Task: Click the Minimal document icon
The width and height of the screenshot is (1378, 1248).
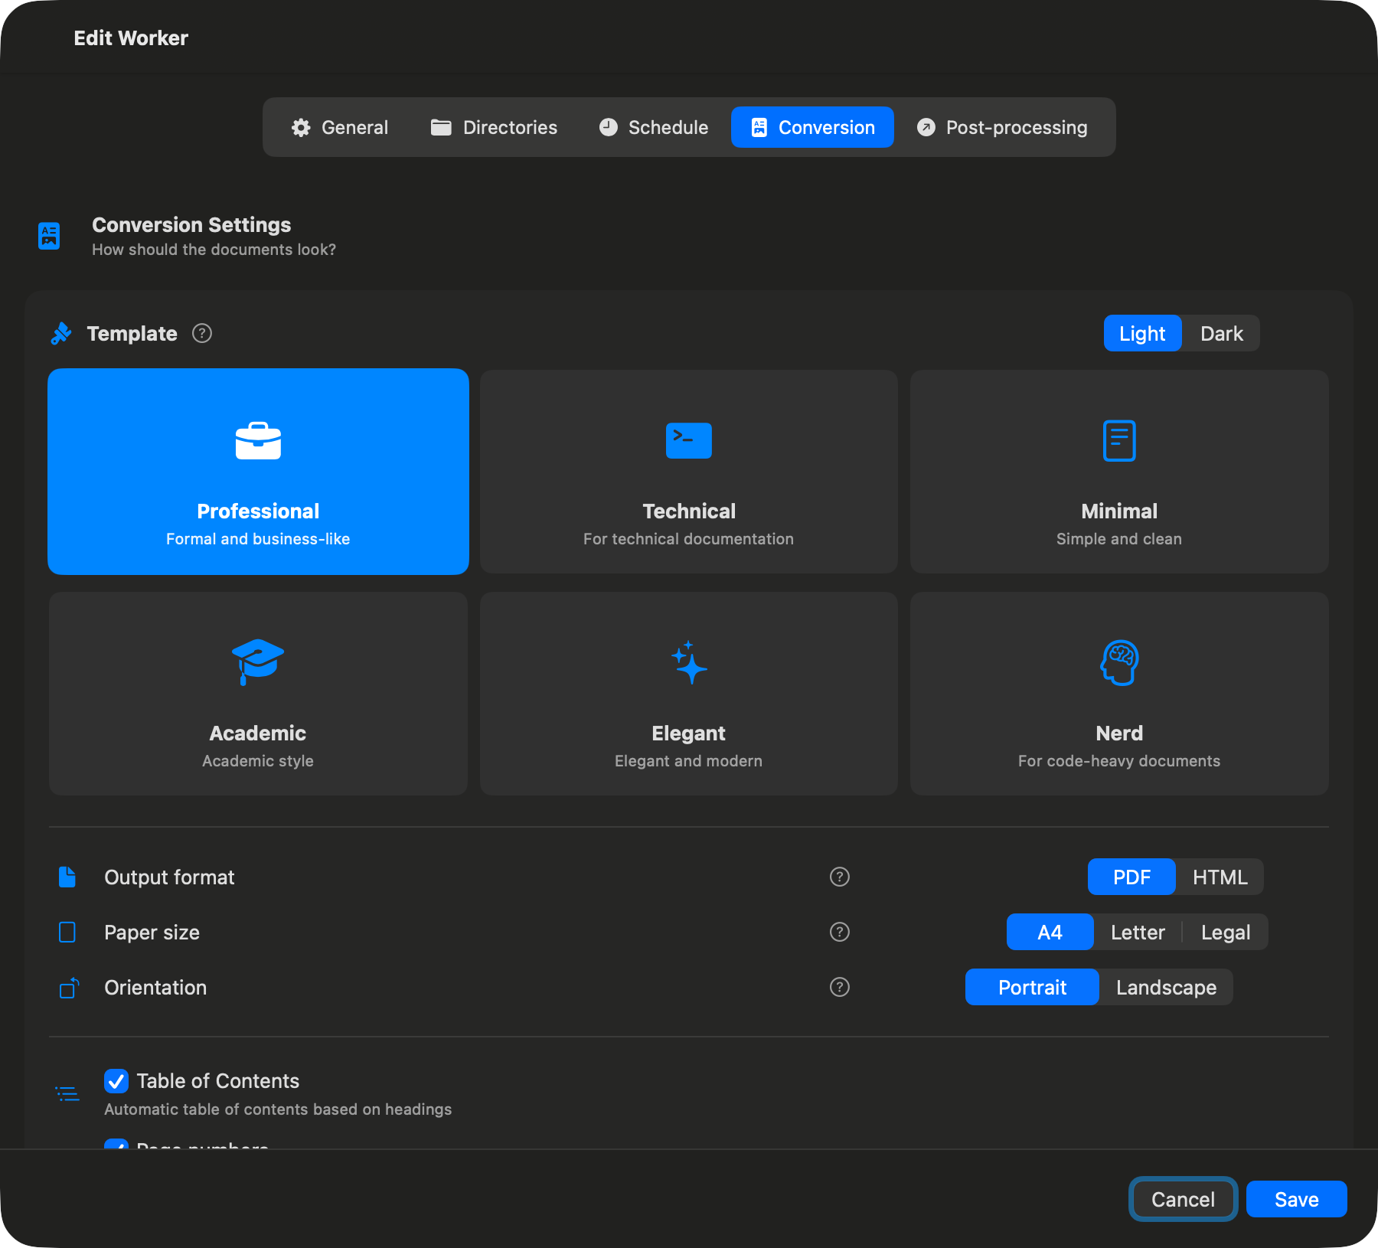Action: (x=1118, y=440)
